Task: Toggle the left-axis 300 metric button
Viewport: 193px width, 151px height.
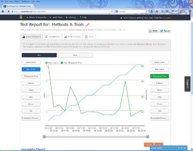Action: pyautogui.click(x=31, y=111)
